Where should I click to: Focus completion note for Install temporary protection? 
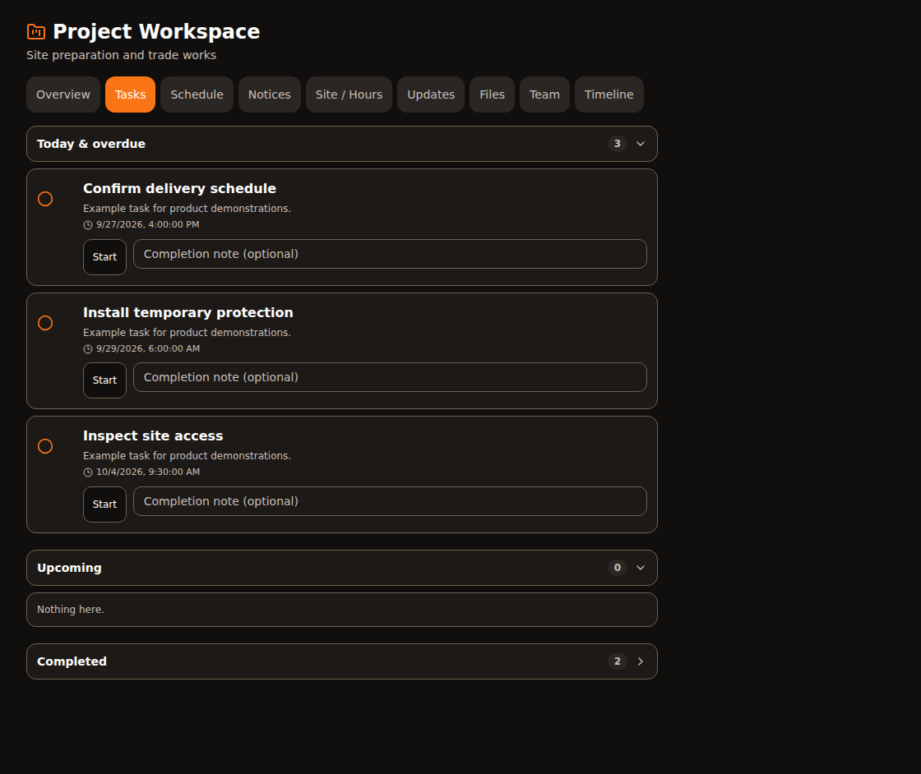pyautogui.click(x=390, y=377)
